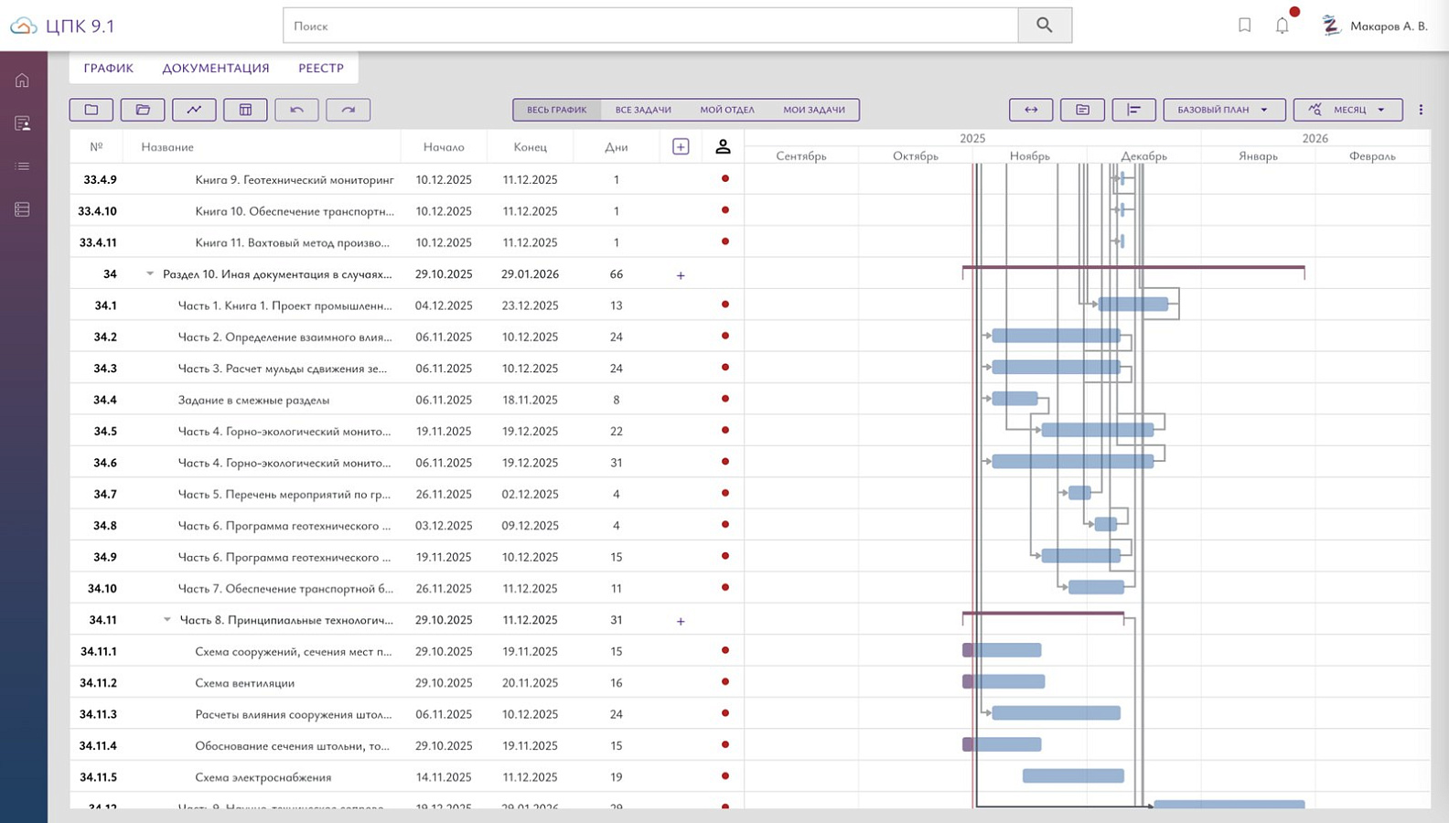This screenshot has width=1449, height=823.
Task: Click the Поиск search field
Action: point(650,26)
